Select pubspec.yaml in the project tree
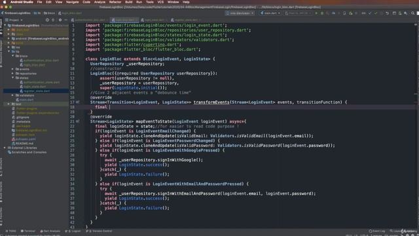Image resolution: width=419 pixels, height=236 pixels. click(24, 139)
